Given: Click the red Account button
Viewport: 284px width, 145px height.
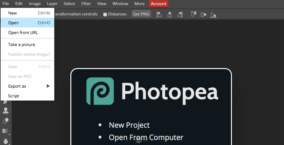Looking at the screenshot, I should pyautogui.click(x=158, y=3).
